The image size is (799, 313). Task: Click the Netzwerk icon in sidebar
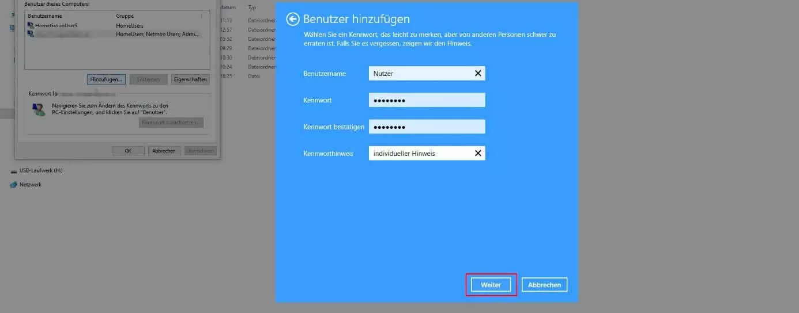tap(14, 185)
